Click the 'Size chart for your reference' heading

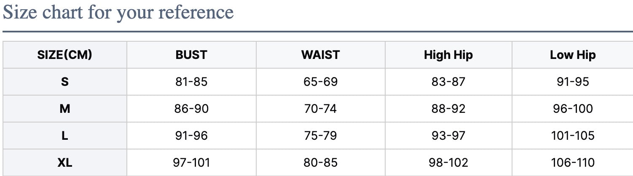tap(118, 13)
